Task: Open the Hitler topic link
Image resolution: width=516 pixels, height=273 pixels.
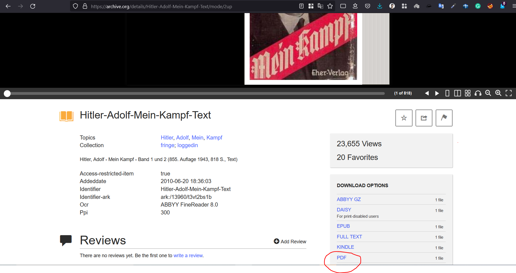Action: [167, 138]
